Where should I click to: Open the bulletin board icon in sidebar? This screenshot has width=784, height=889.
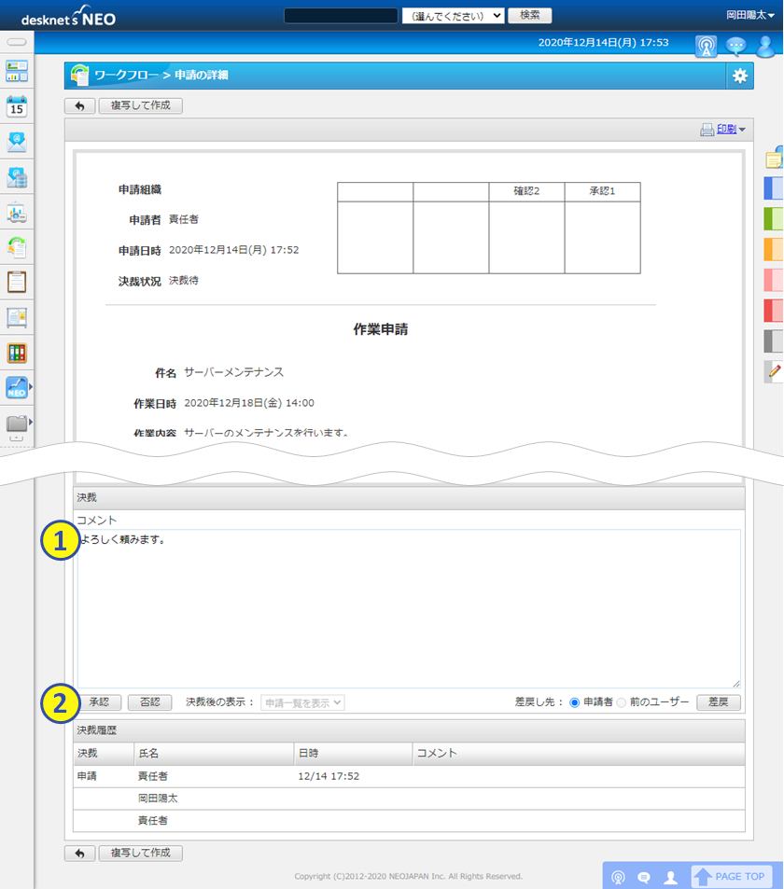click(17, 317)
